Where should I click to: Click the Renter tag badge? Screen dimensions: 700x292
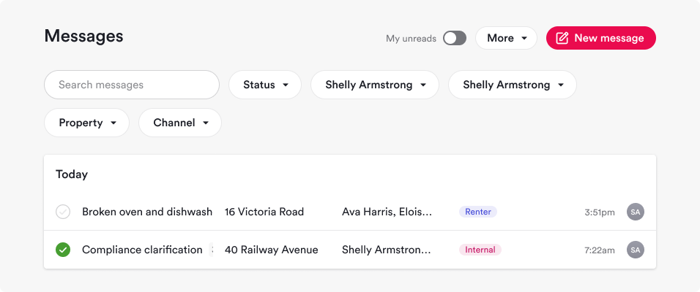tap(478, 212)
